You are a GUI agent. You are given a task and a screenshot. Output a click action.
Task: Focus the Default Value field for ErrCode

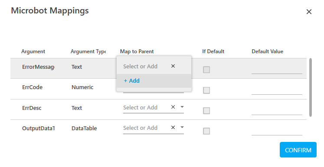(x=277, y=90)
